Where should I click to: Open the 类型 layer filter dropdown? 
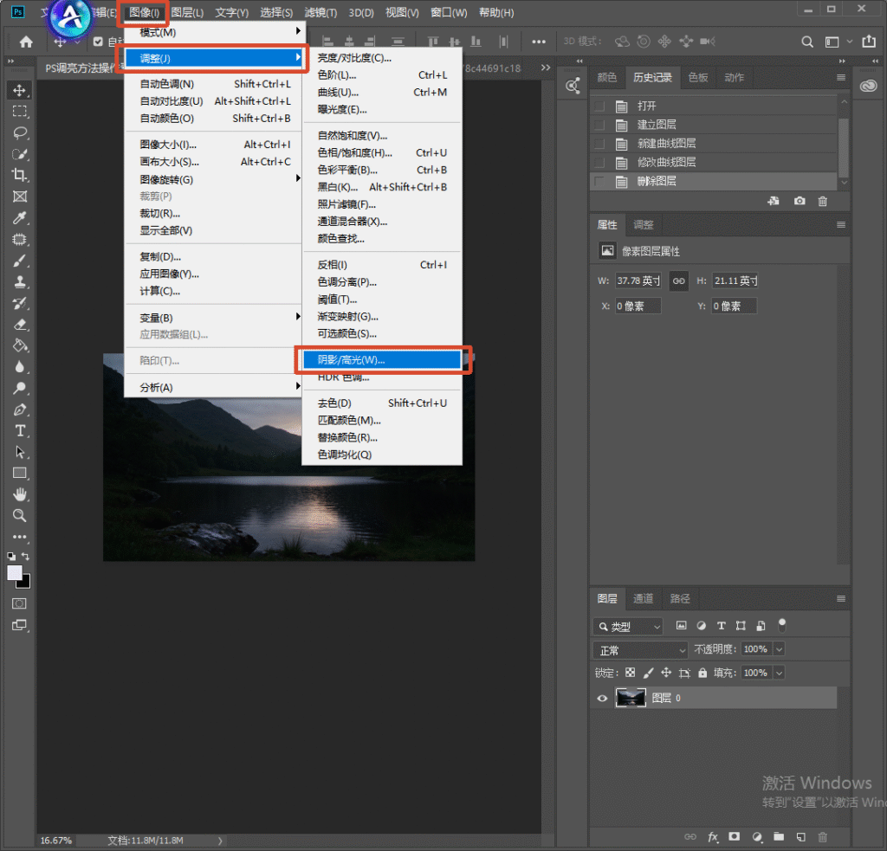(629, 627)
